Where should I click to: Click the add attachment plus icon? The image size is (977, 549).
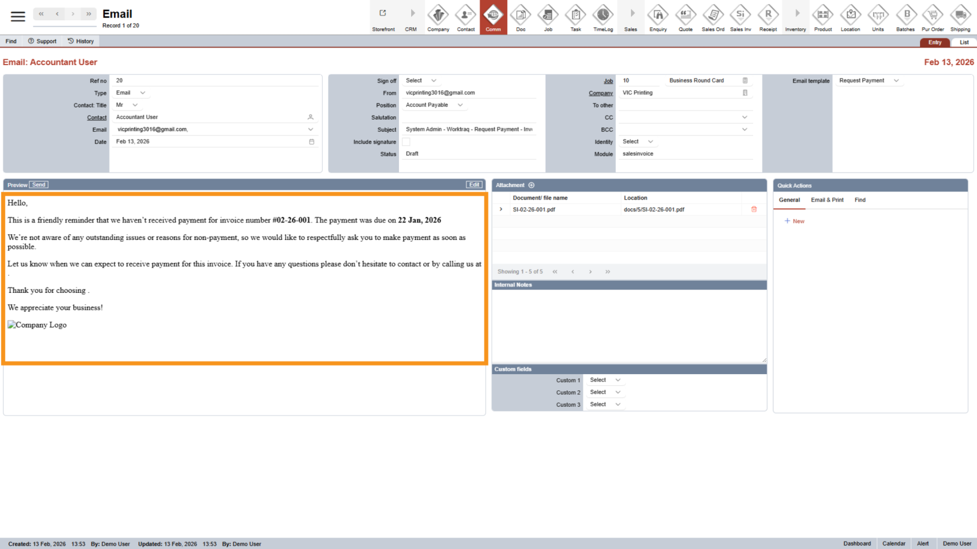tap(531, 185)
